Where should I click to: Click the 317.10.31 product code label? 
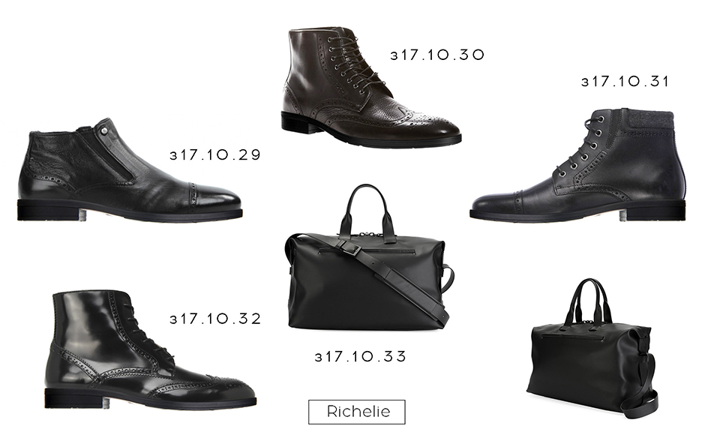pyautogui.click(x=625, y=81)
